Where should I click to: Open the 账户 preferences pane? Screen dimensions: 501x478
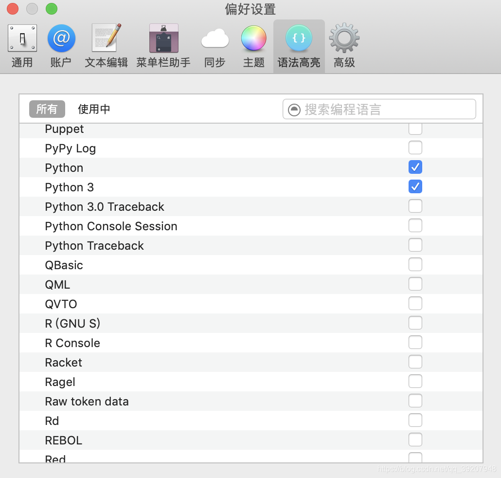tap(61, 44)
